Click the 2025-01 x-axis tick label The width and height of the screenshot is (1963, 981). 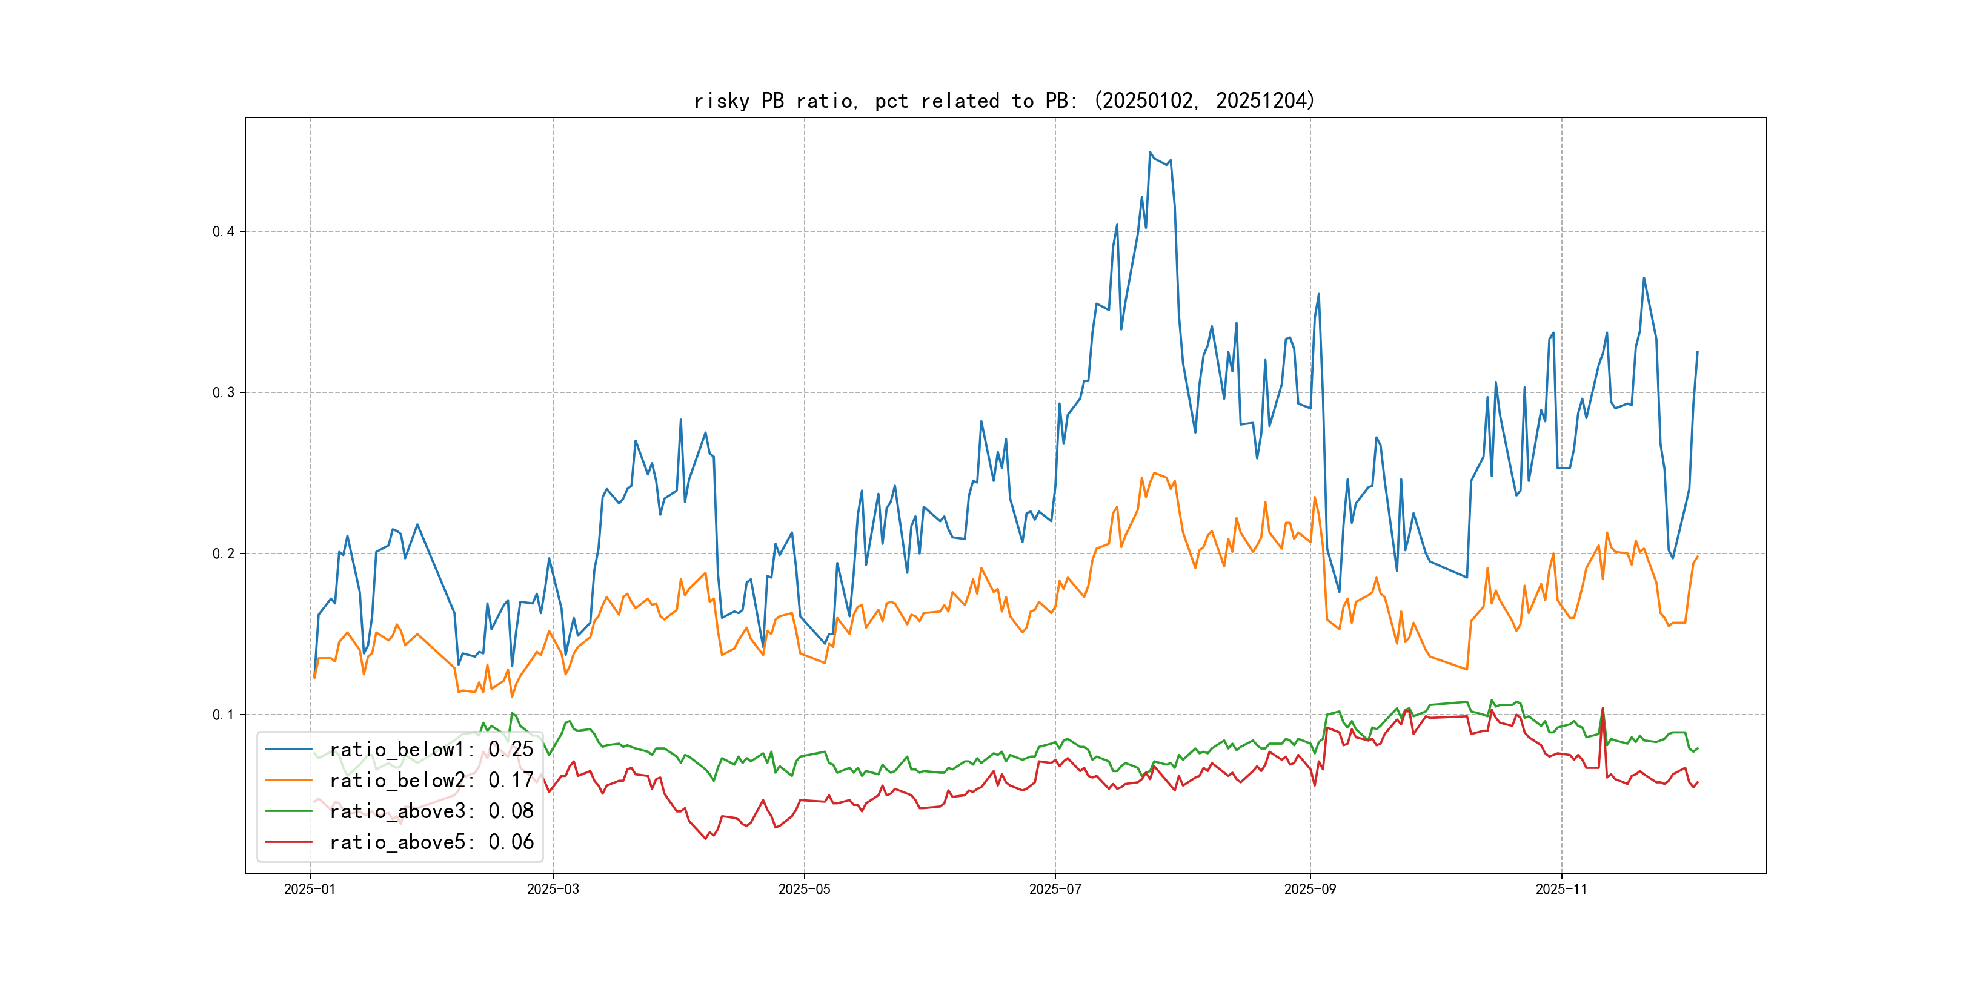coord(310,889)
